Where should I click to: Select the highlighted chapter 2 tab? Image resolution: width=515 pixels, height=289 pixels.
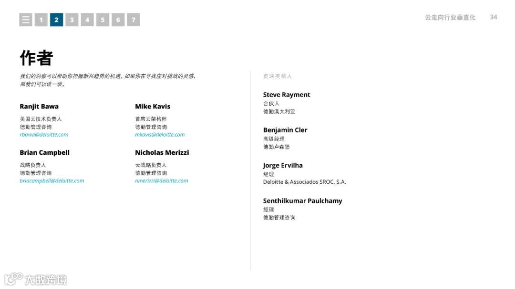coord(56,20)
